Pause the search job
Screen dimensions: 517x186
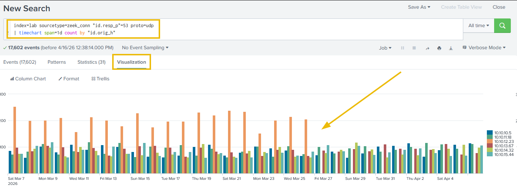pos(402,48)
